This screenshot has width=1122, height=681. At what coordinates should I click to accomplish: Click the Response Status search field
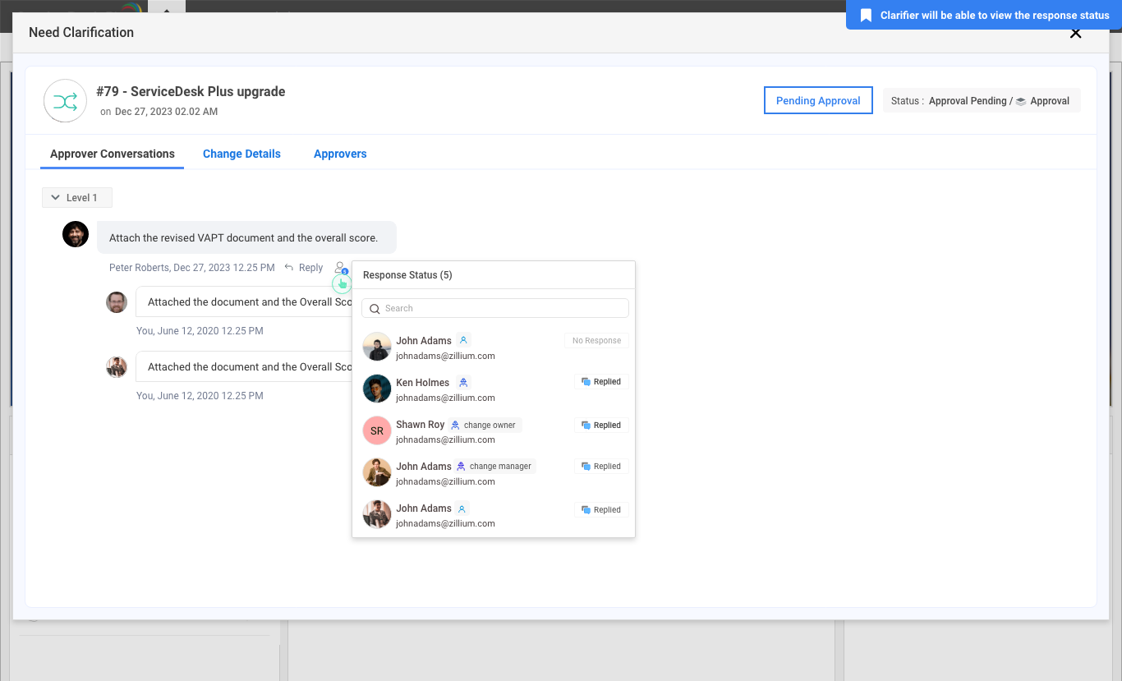(495, 308)
